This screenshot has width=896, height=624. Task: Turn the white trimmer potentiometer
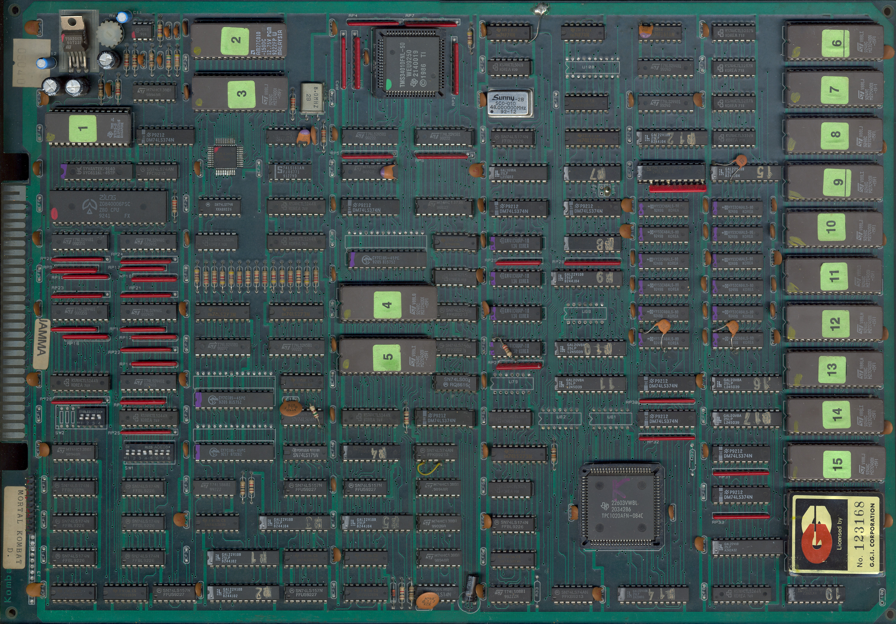[x=110, y=34]
